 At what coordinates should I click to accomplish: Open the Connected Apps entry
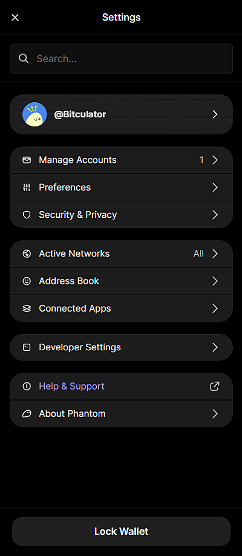pos(121,309)
